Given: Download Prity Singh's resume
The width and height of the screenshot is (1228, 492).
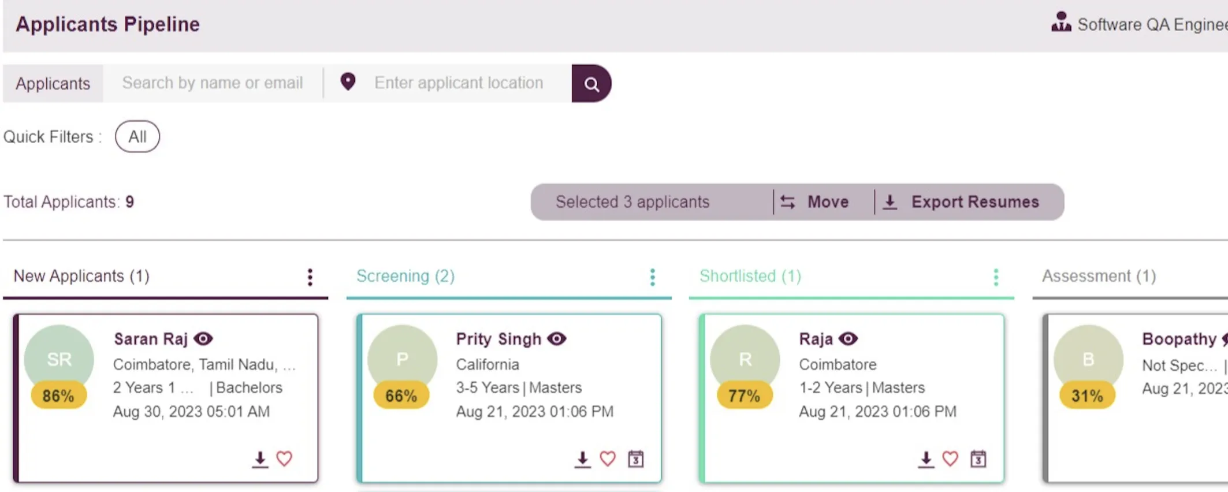Looking at the screenshot, I should 582,459.
